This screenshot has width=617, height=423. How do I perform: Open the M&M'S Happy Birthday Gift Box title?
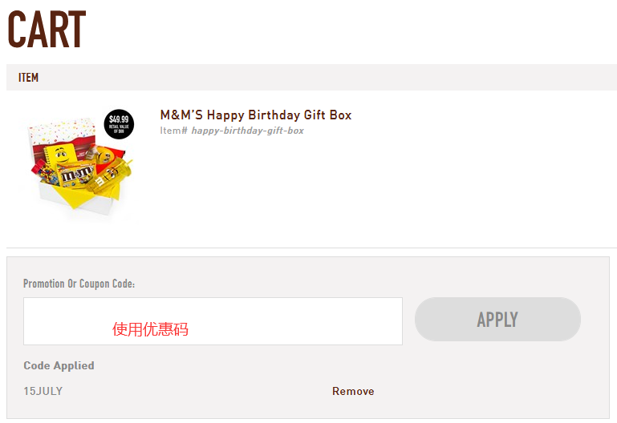(x=256, y=115)
